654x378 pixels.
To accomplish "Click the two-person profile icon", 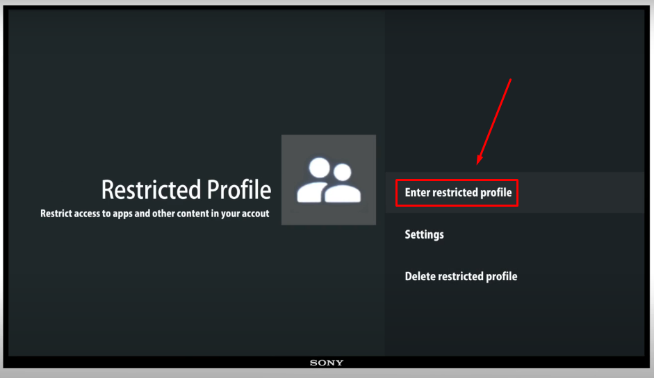I will point(329,180).
